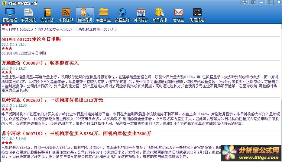Open headline 苏宁环球（000718）三机构席位买入8354万
Screen dimensions: 282x162
tap(76, 133)
